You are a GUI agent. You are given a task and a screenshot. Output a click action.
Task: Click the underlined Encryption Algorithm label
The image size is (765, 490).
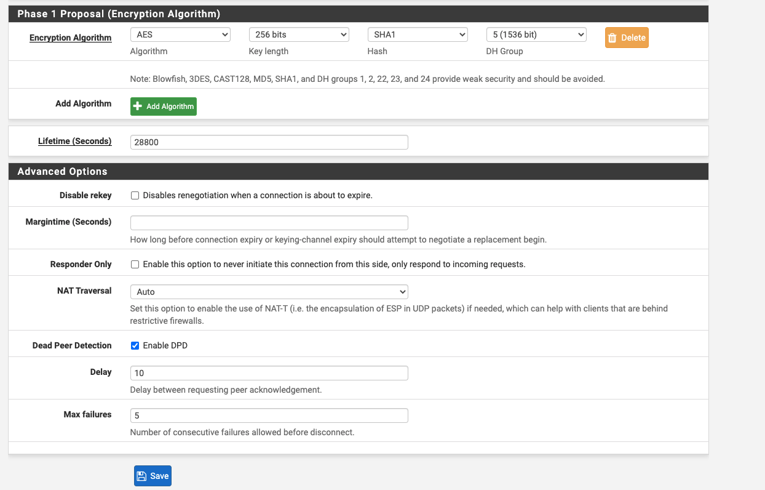(x=71, y=38)
